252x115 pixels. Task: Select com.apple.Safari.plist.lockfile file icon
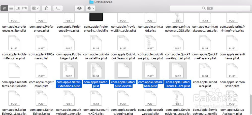pos(123,70)
